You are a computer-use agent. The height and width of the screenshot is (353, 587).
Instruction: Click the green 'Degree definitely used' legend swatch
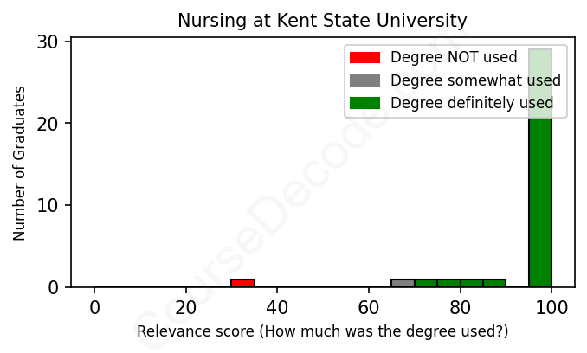[364, 103]
